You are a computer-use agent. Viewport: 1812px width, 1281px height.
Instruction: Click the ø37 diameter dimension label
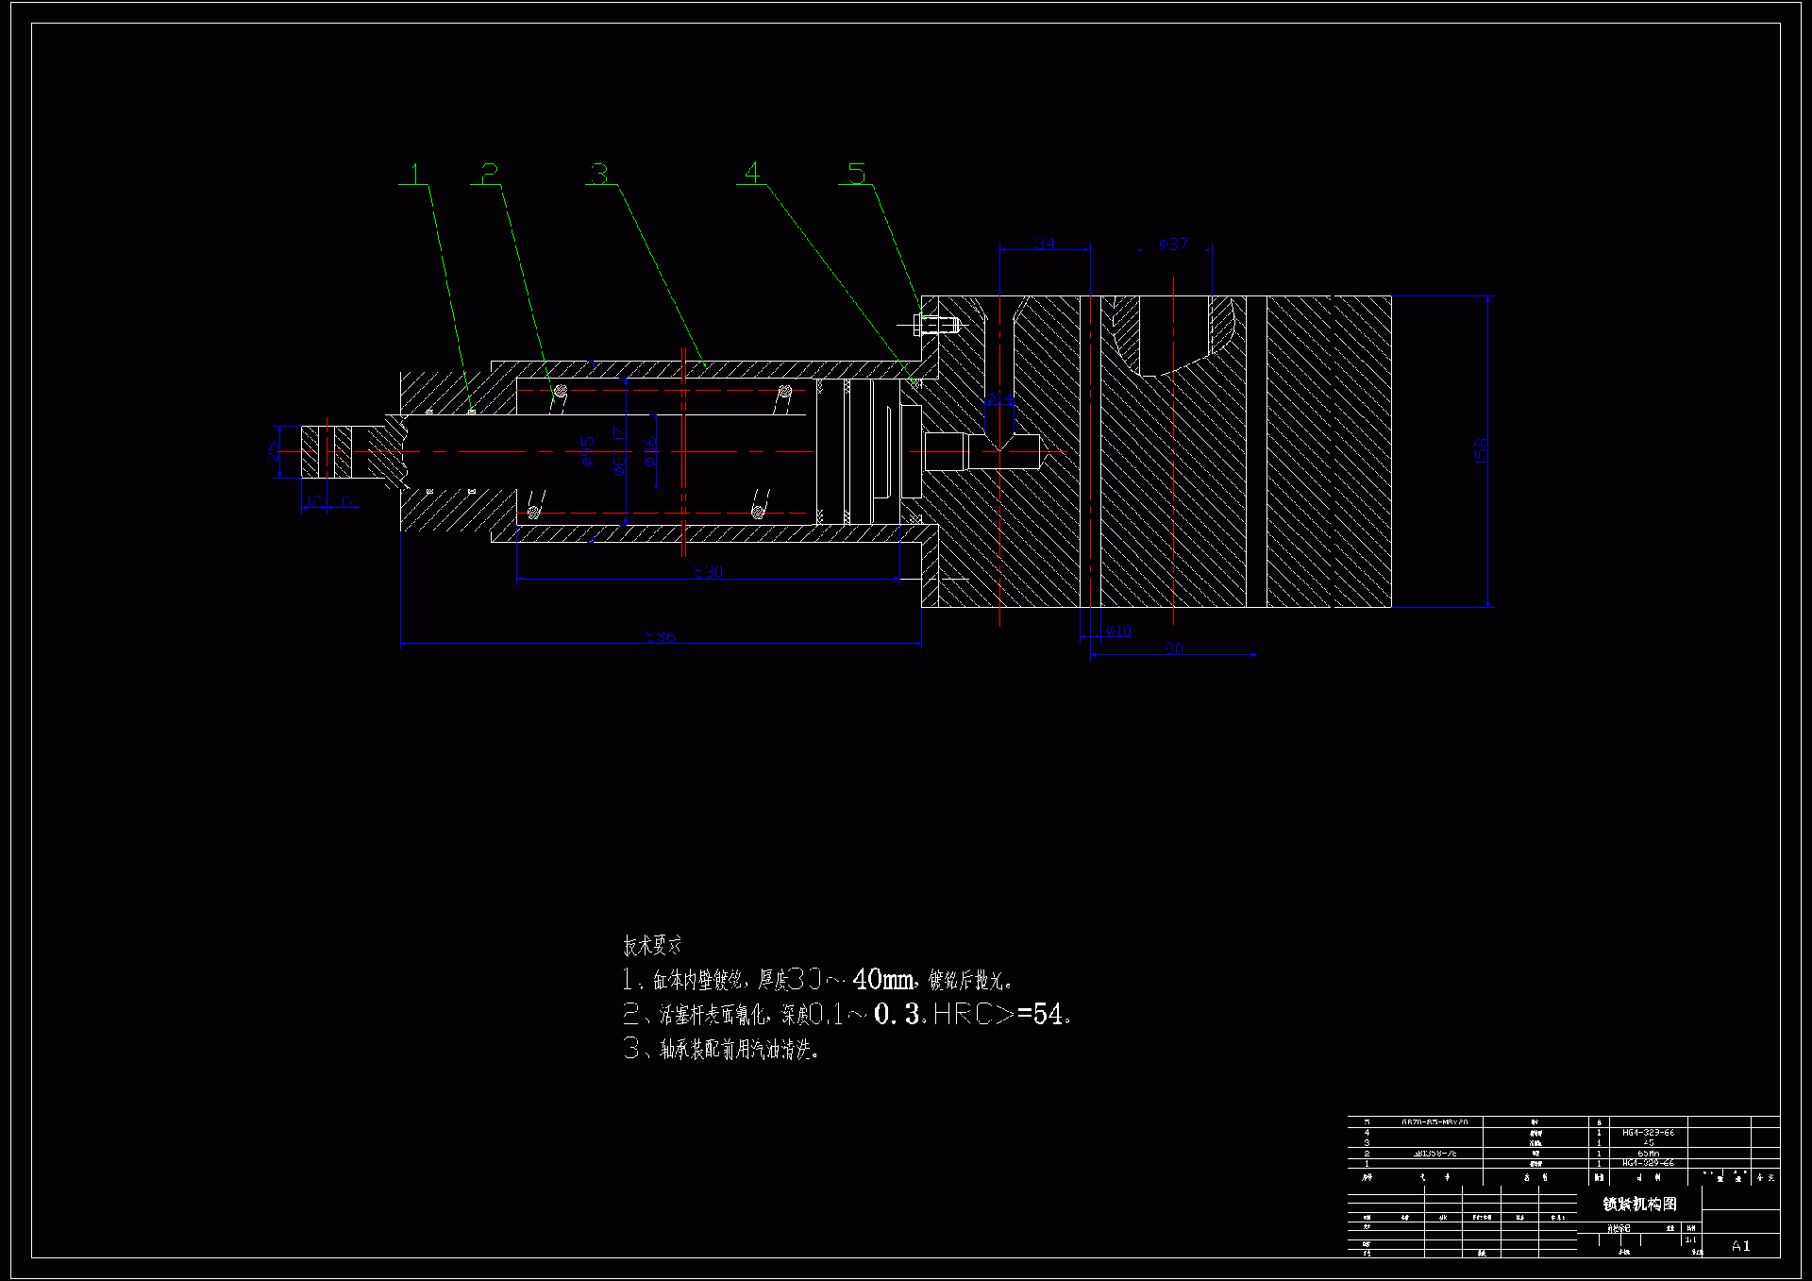(1173, 244)
